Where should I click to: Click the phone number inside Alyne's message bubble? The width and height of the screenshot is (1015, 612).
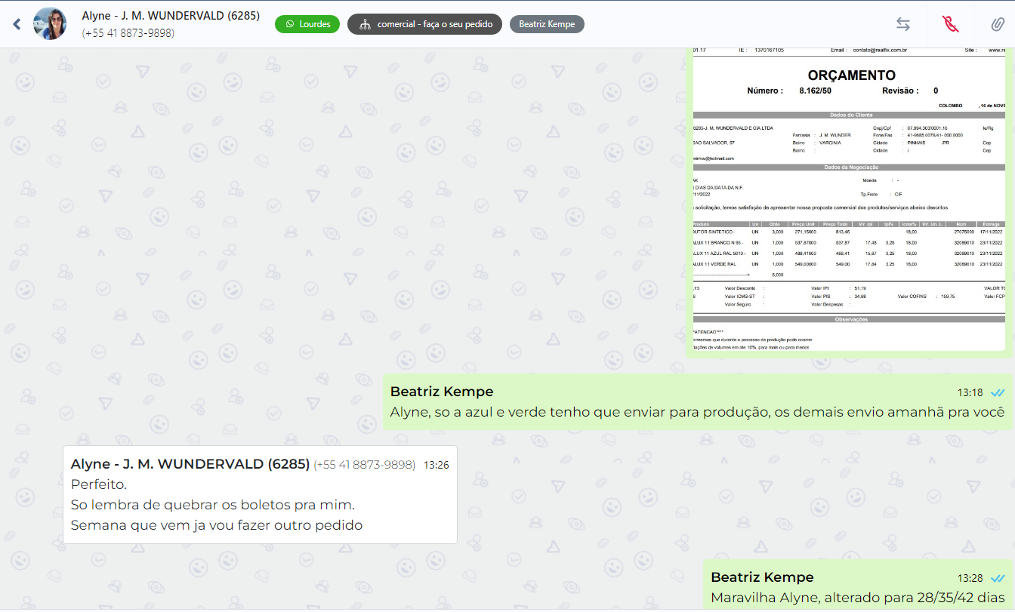(x=364, y=465)
